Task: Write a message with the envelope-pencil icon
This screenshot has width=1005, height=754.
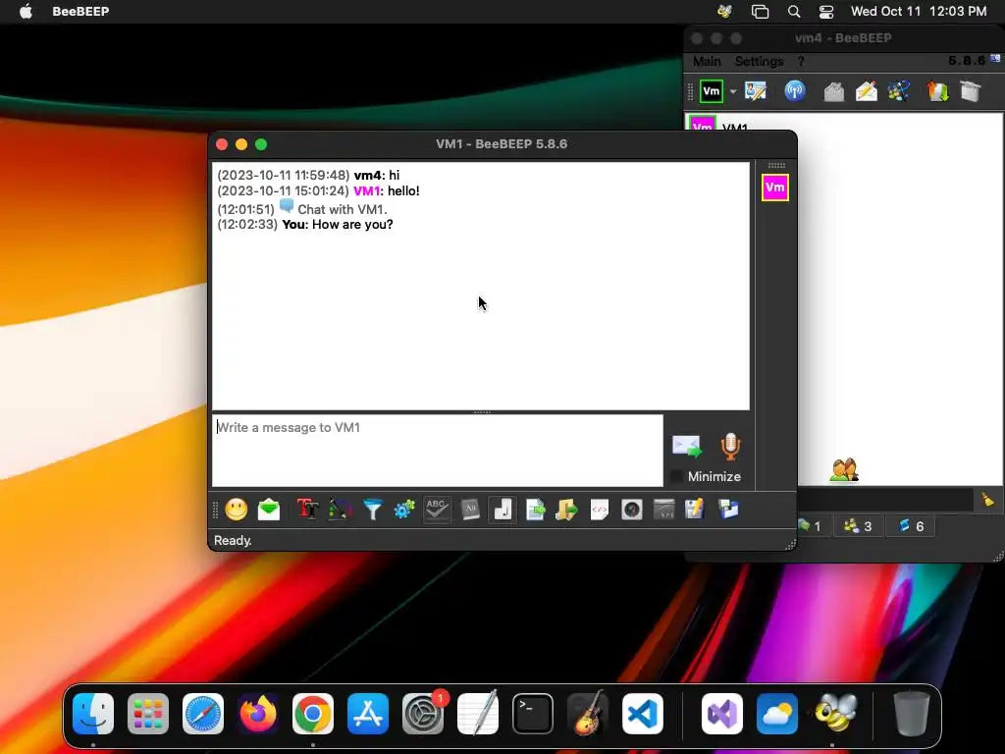Action: point(866,91)
